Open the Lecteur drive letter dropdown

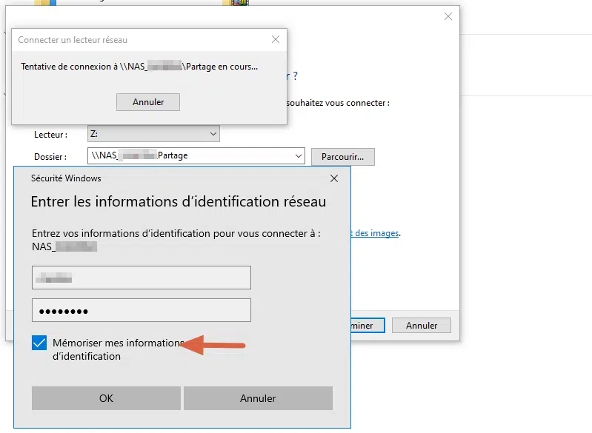(213, 134)
